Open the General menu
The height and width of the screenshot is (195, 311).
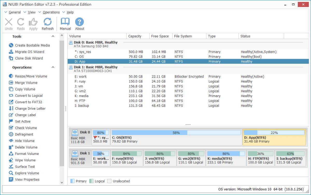15,12
